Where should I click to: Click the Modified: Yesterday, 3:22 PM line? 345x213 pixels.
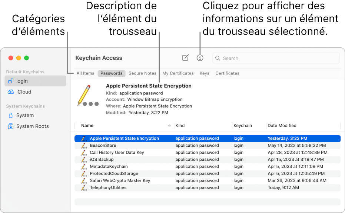[137, 113]
